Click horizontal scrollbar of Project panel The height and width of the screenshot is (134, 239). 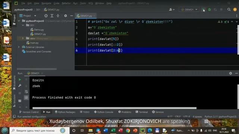pos(37,69)
